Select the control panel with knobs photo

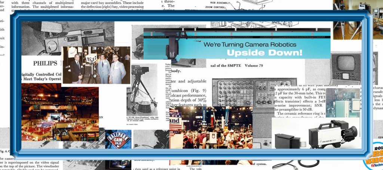[254, 94]
